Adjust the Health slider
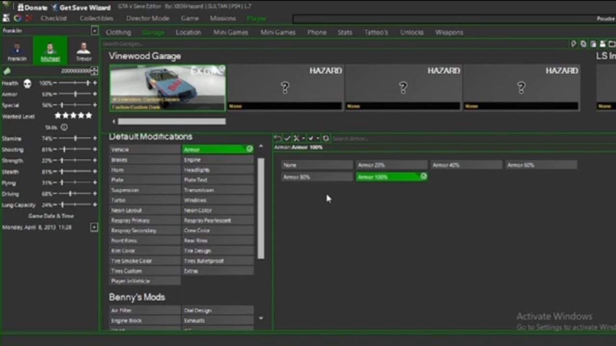 75,83
